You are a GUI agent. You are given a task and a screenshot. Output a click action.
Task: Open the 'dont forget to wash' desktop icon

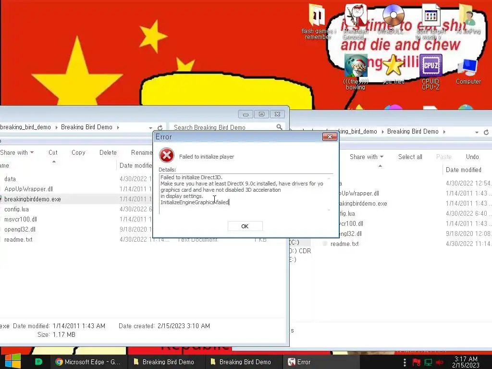430,22
